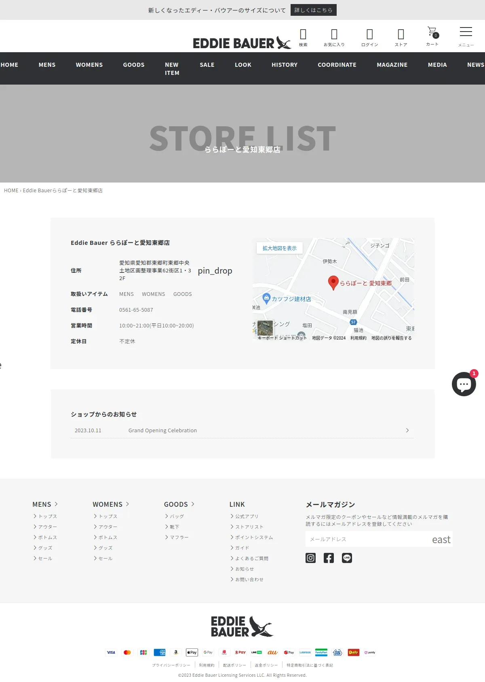
Task: Expand footer GOODS category chevron
Action: pyautogui.click(x=193, y=504)
